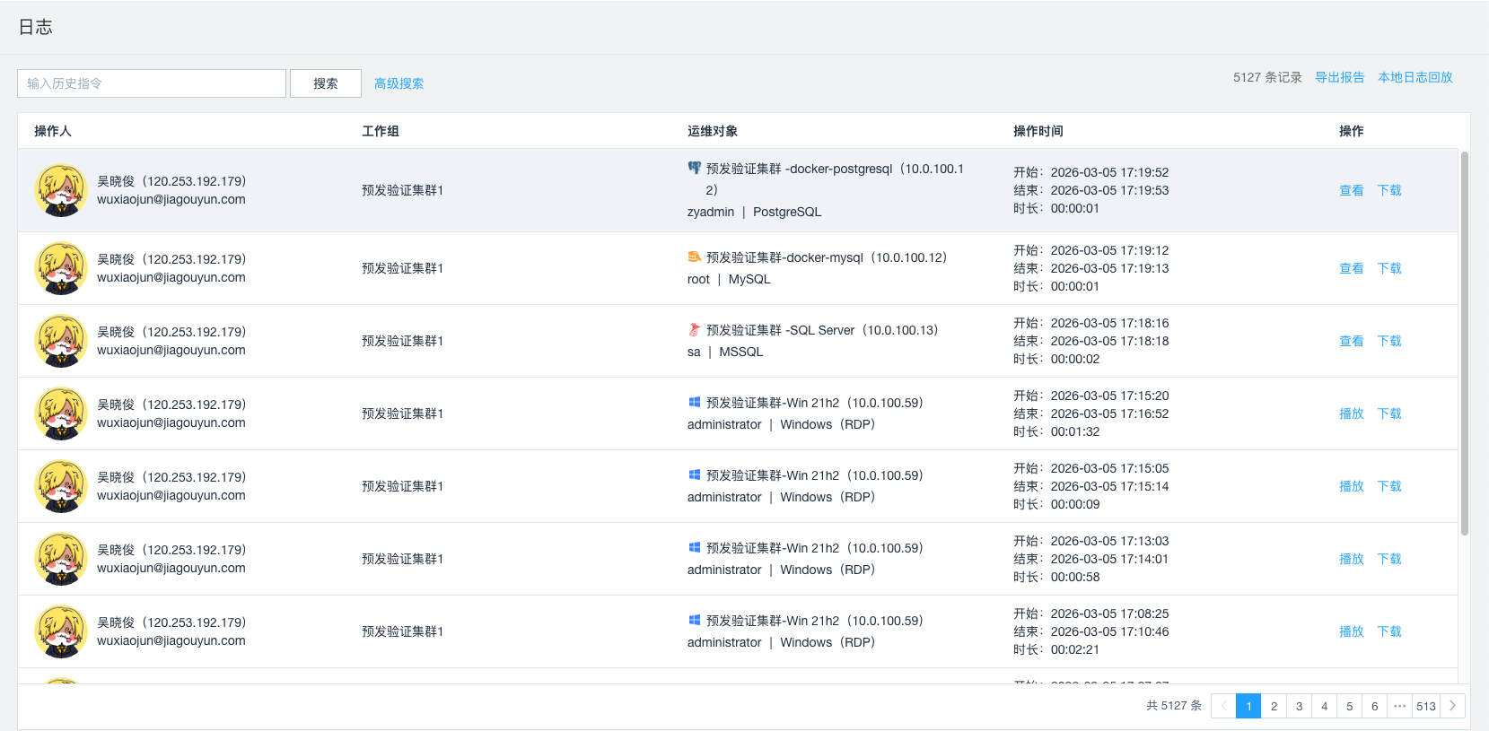Go to page 2 of the logs
The width and height of the screenshot is (1489, 731).
[1274, 706]
